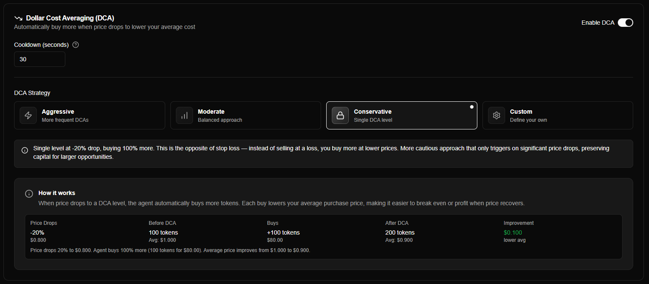Viewport: 649px width, 284px height.
Task: Pick the Custom "Define your own" text
Action: 528,120
